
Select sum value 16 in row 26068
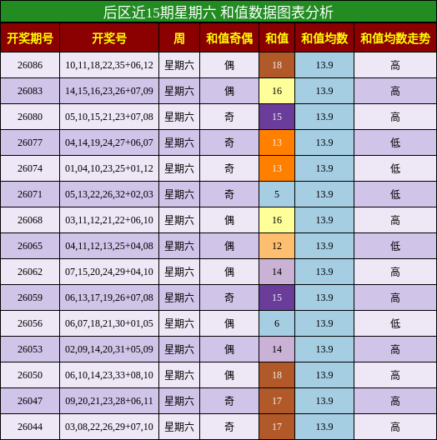point(277,220)
